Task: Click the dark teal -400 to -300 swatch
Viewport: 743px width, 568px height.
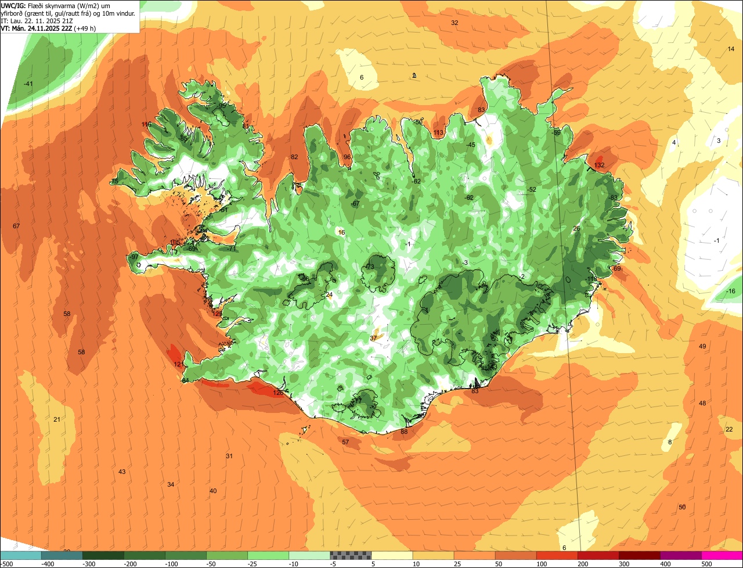Action: (x=62, y=555)
